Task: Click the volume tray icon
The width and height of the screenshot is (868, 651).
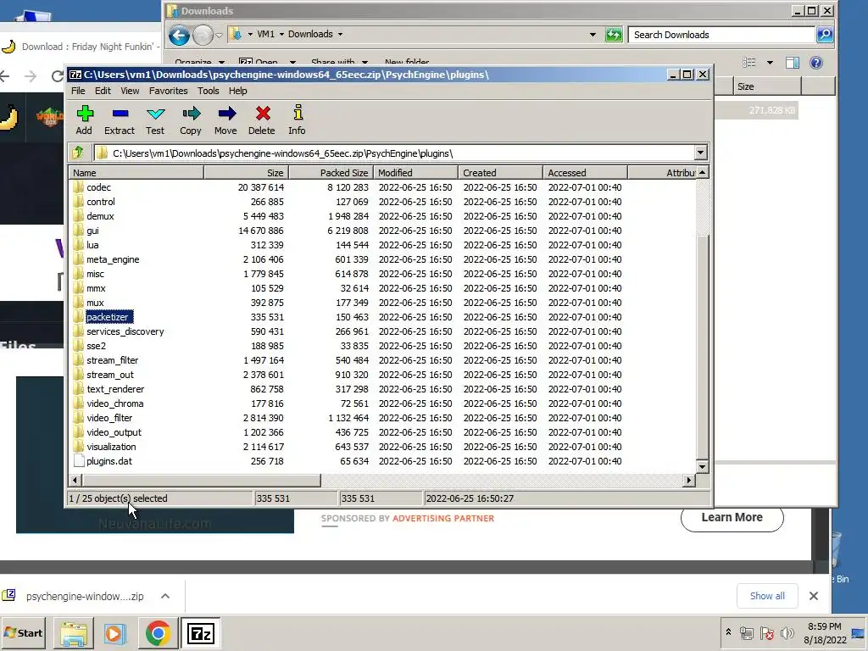Action: pyautogui.click(x=787, y=632)
